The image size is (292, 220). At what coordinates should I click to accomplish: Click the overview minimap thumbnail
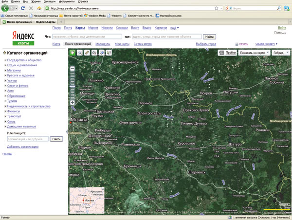(87, 200)
